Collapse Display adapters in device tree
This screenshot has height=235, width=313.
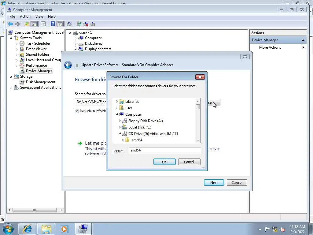(75, 49)
